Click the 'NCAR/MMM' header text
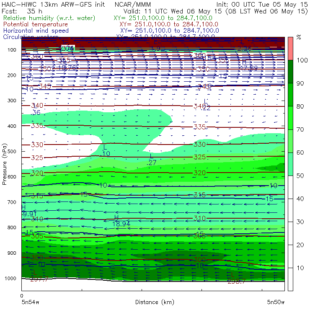310x310 pixels. pyautogui.click(x=133, y=5)
